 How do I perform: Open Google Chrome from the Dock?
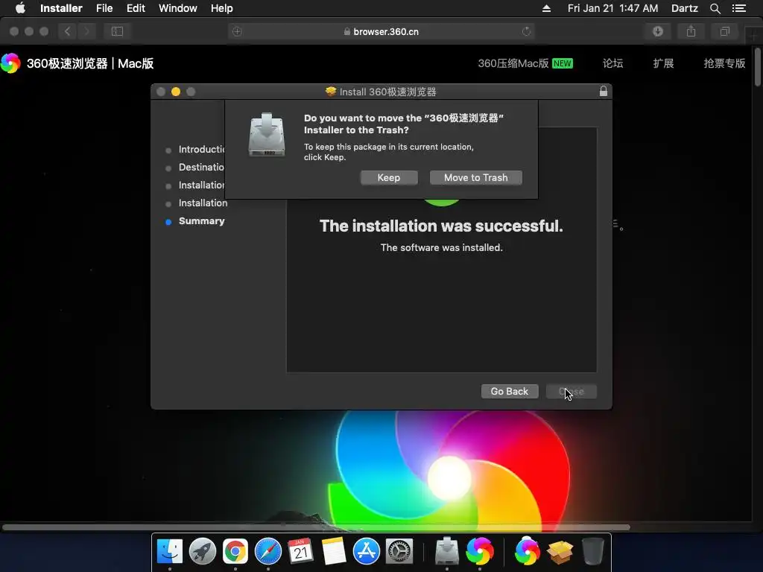click(235, 551)
